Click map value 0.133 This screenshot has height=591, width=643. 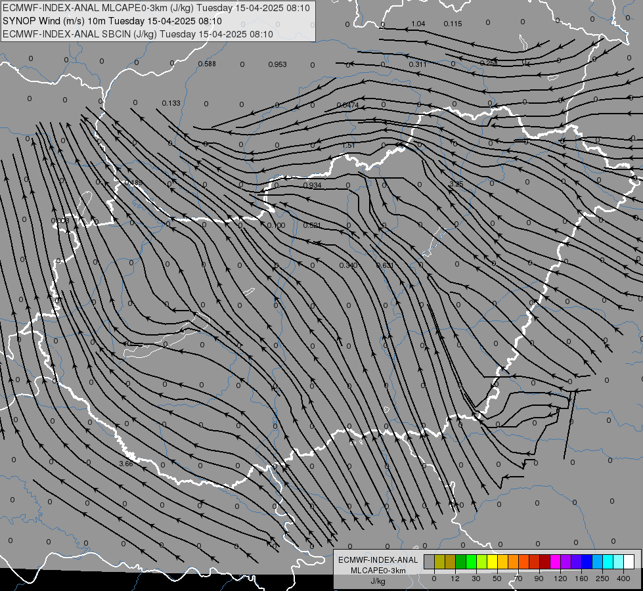[x=171, y=103]
